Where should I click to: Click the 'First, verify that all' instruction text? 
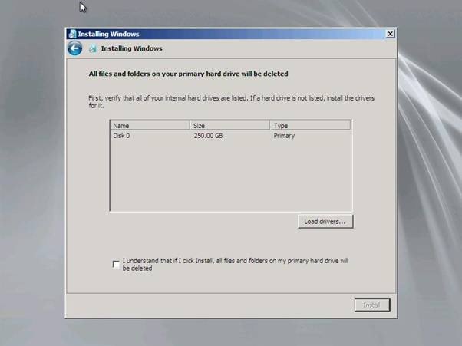point(231,101)
